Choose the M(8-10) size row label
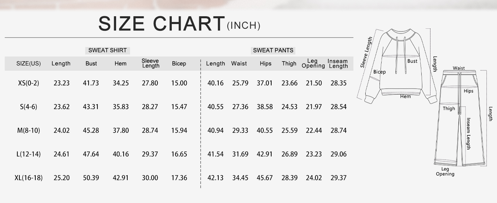The image size is (497, 203). coord(29,130)
